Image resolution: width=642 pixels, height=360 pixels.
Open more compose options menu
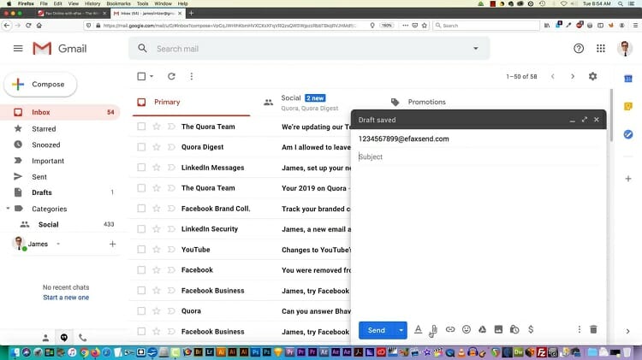click(x=579, y=329)
